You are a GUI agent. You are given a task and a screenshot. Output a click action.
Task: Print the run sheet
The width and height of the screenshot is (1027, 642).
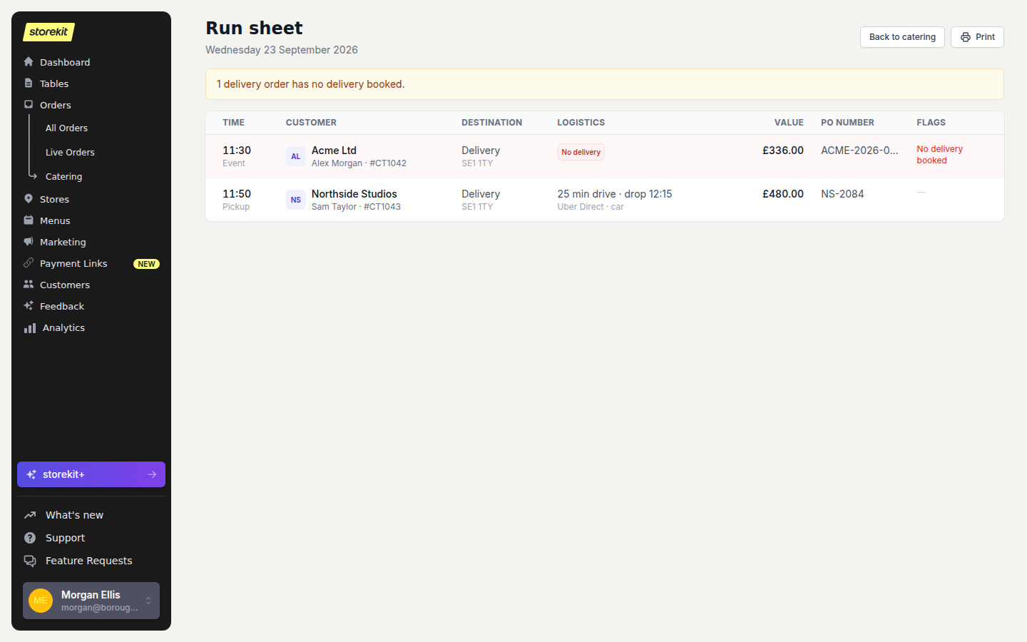[977, 37]
